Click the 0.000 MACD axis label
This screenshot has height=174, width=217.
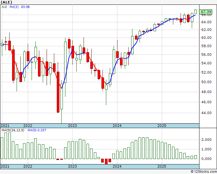point(206,159)
